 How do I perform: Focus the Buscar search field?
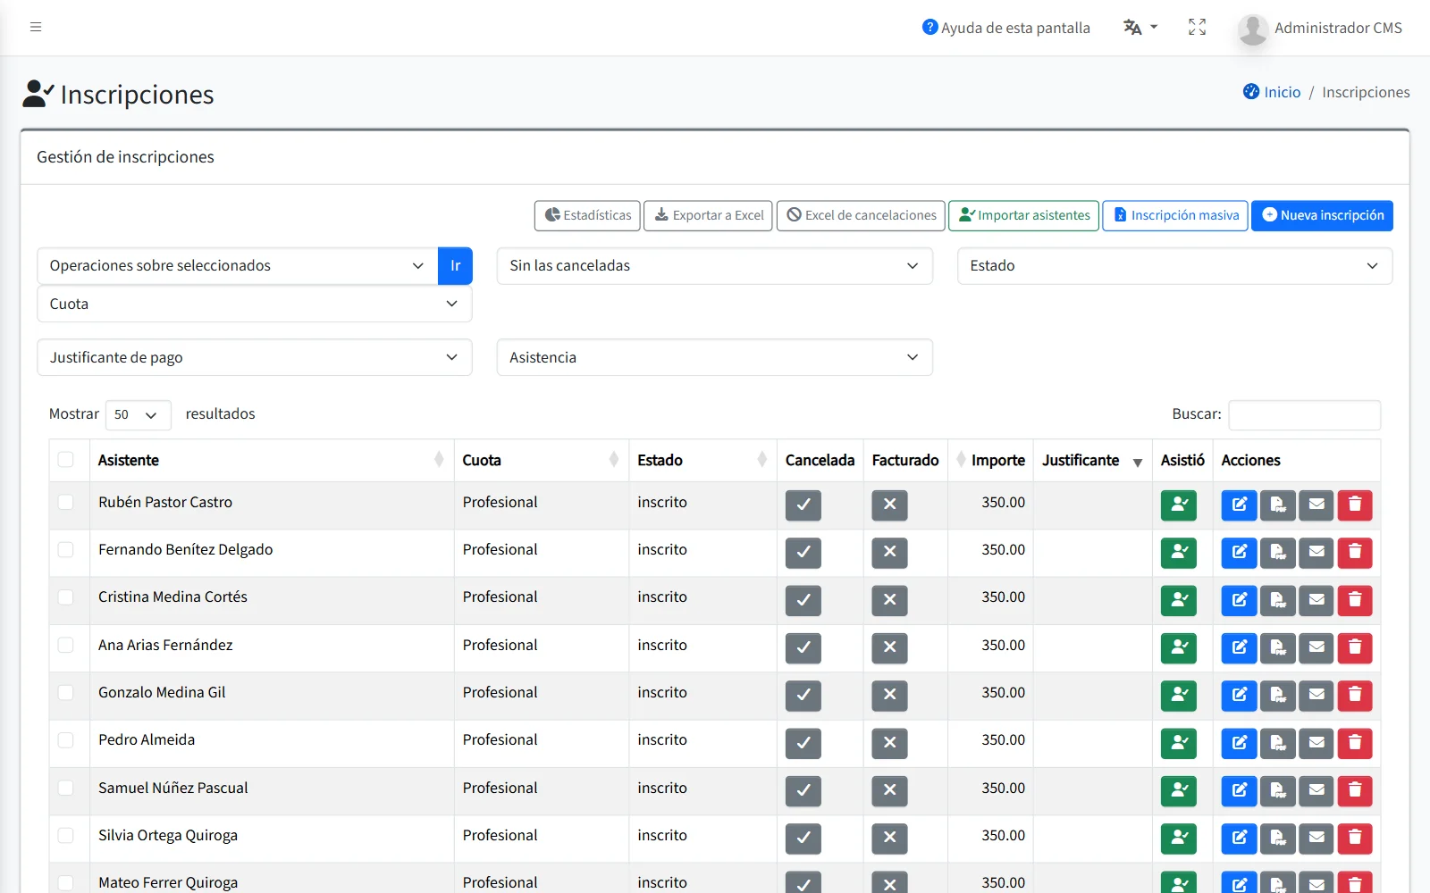point(1304,414)
